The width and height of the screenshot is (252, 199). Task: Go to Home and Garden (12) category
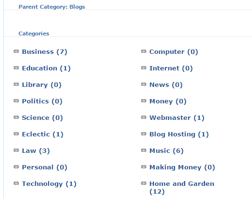tap(182, 188)
